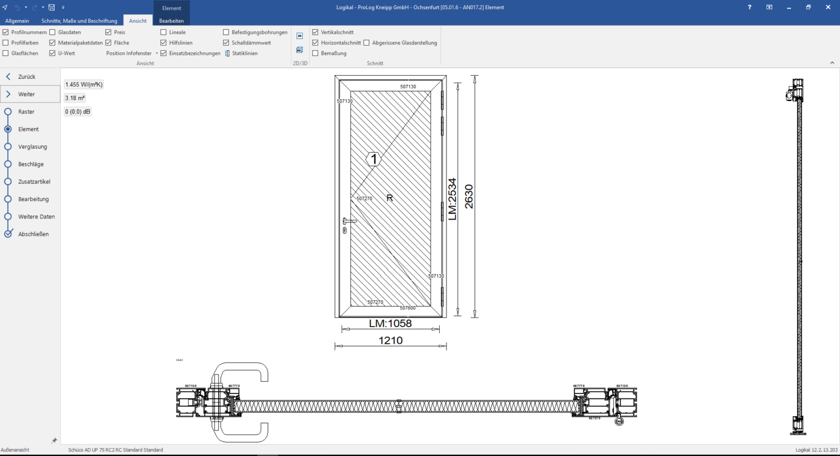Viewport: 840px width, 456px height.
Task: Click the undo arrow icon
Action: click(x=17, y=7)
